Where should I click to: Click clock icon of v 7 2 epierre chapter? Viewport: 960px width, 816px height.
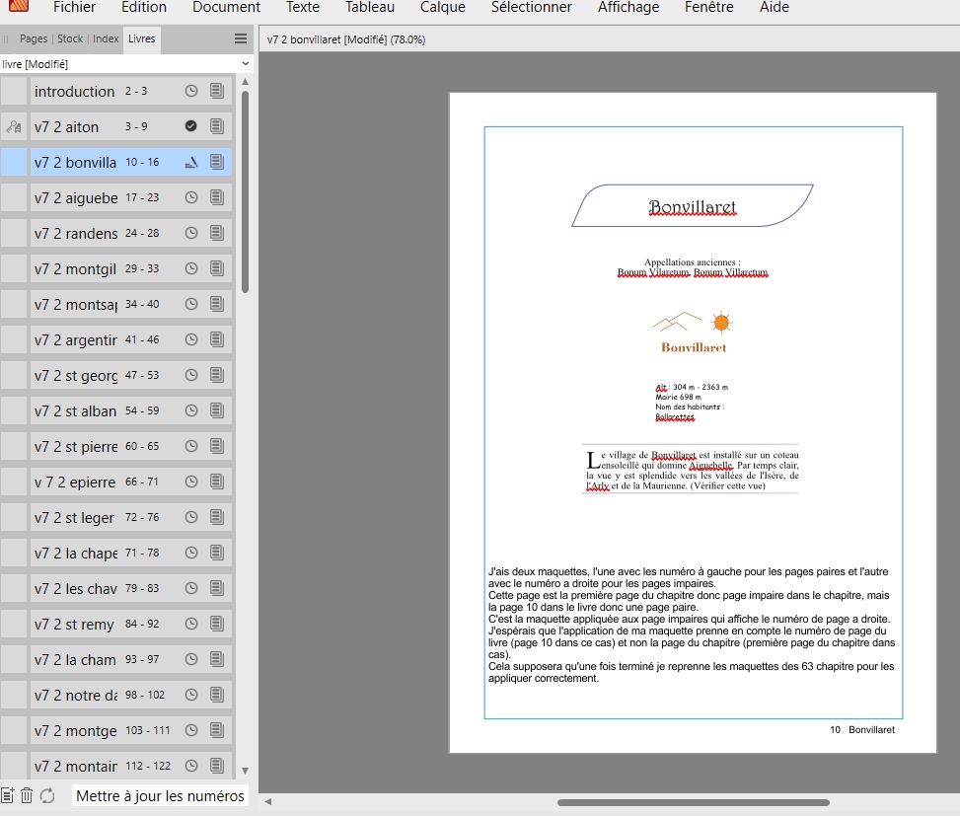pos(191,482)
